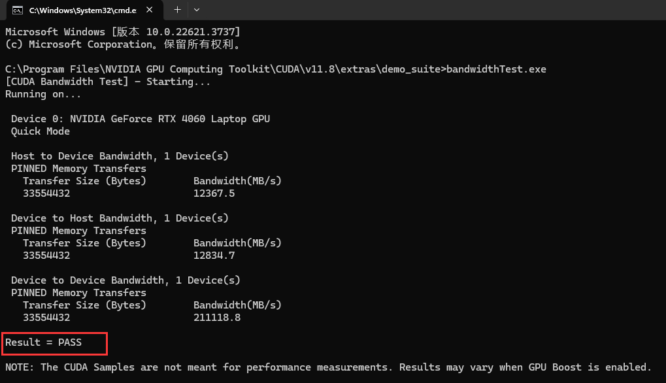Click the Running on... text
666x383 pixels.
(43, 94)
